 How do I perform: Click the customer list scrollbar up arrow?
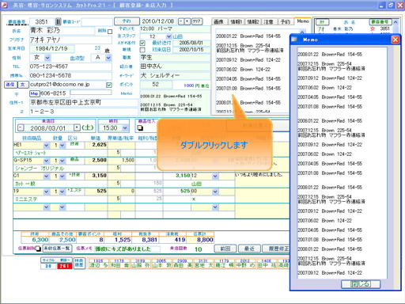click(x=396, y=22)
